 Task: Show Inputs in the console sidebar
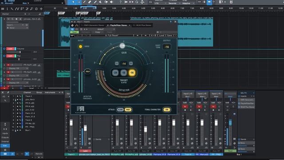[5, 133]
